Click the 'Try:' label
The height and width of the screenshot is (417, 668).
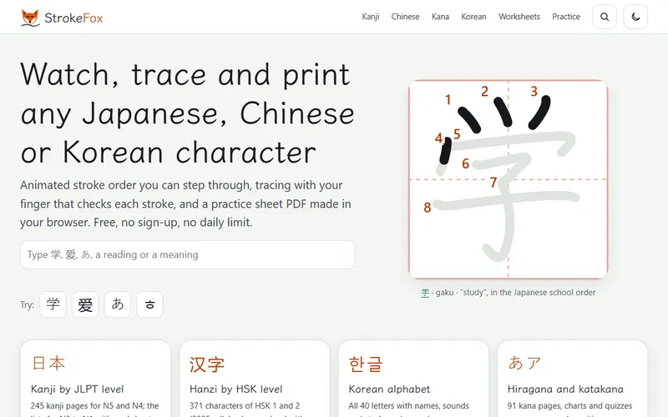[x=27, y=304]
